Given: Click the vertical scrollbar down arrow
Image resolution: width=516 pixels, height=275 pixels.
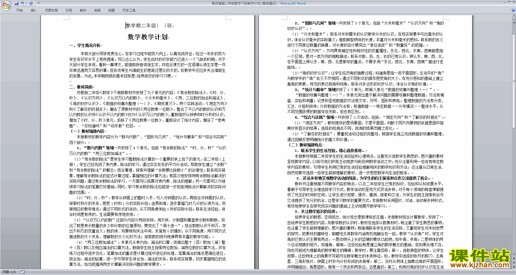Looking at the screenshot, I should pyautogui.click(x=514, y=254).
